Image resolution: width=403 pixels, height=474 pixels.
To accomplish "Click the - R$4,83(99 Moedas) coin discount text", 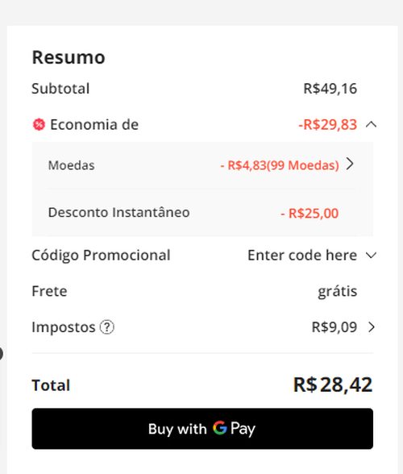I will click(x=280, y=165).
